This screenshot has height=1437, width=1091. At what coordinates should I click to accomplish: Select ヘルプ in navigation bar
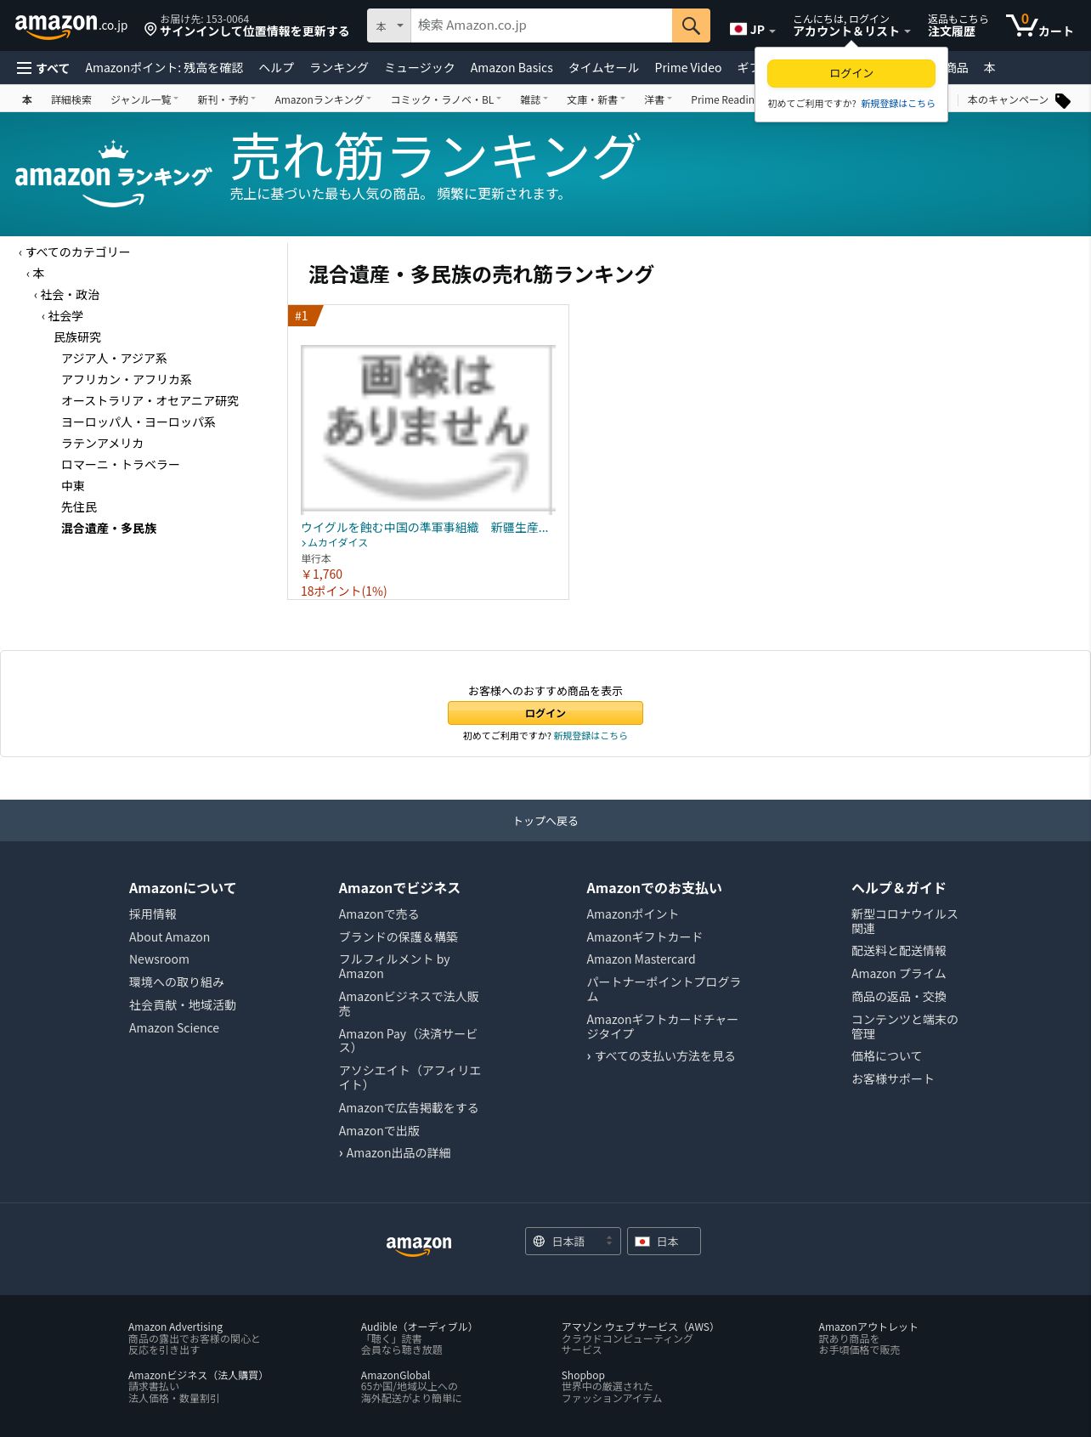(276, 68)
